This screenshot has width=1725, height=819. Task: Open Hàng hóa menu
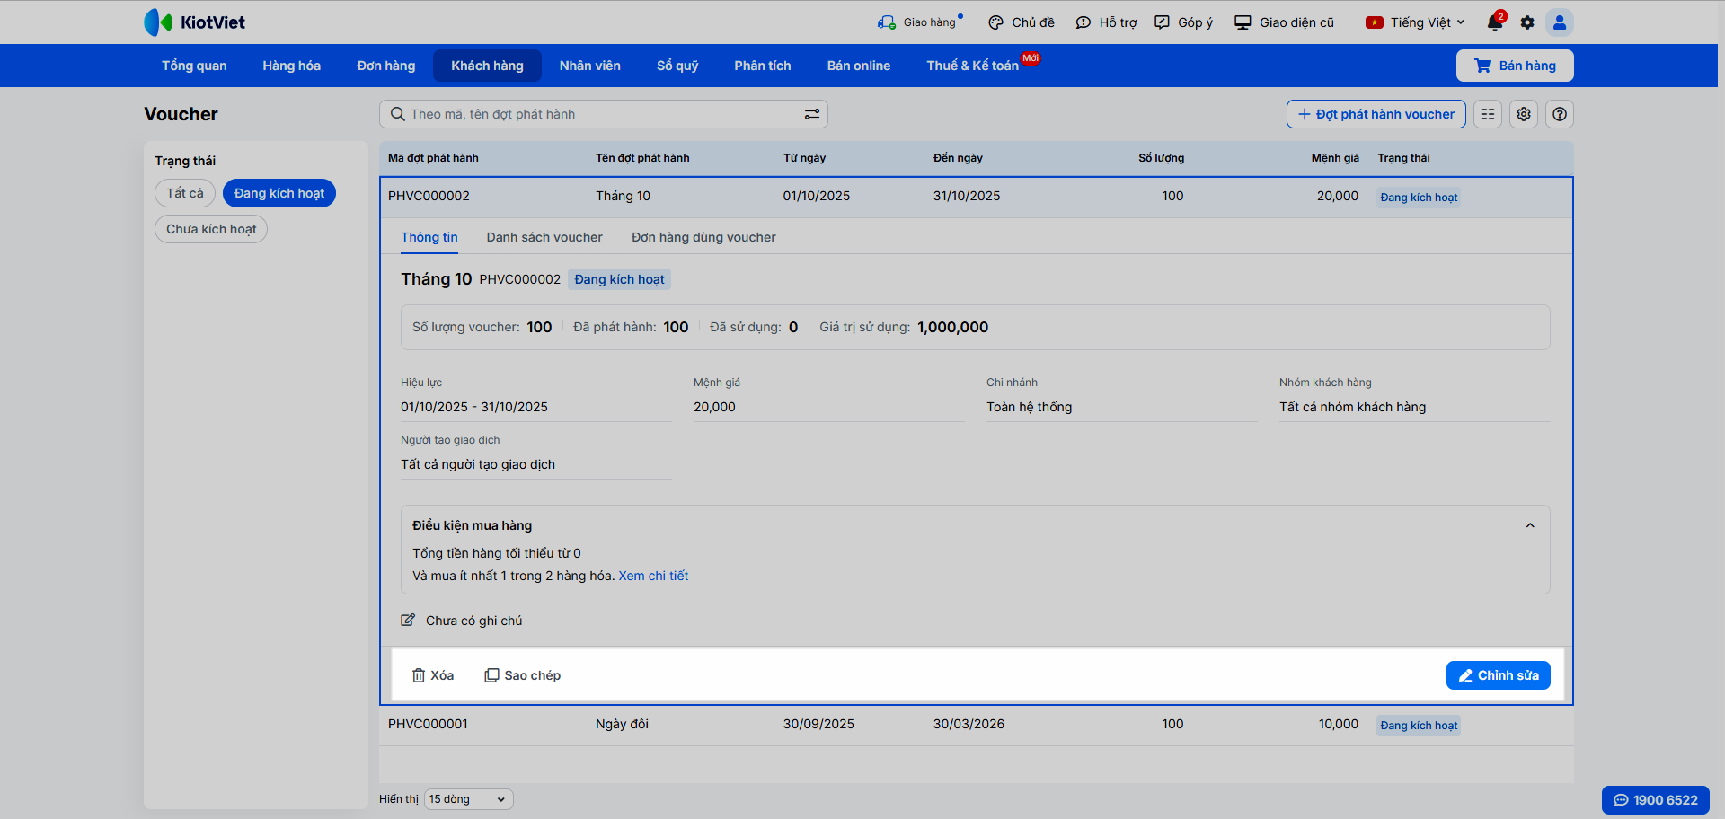(292, 66)
